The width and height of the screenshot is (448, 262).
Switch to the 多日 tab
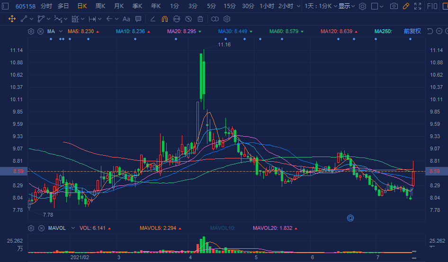click(63, 6)
